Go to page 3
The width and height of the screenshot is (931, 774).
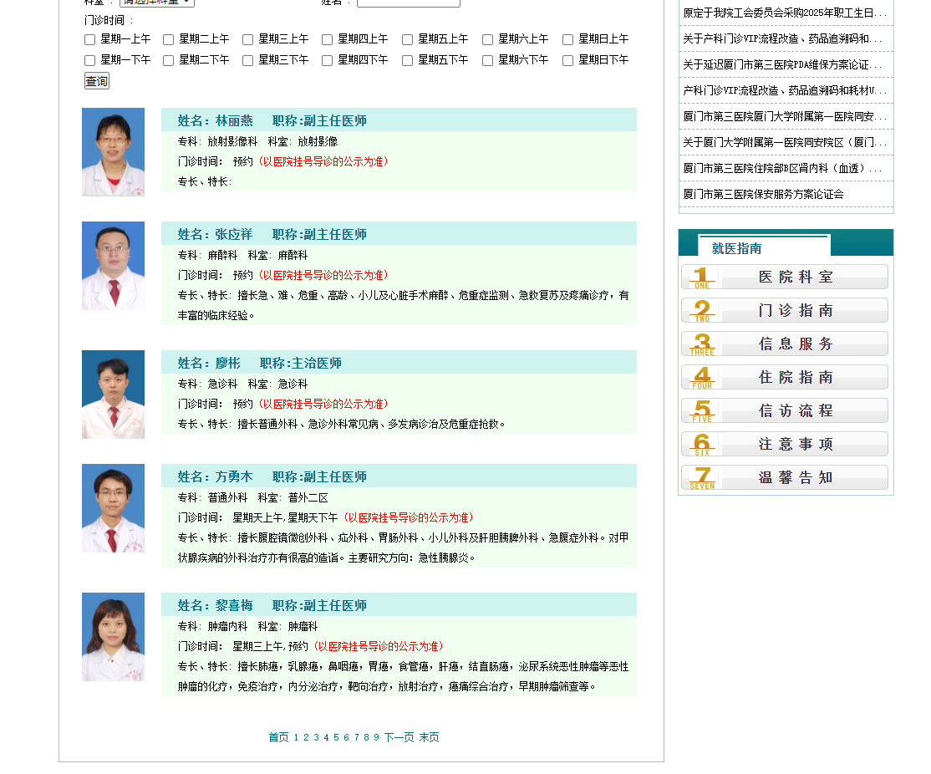point(317,737)
